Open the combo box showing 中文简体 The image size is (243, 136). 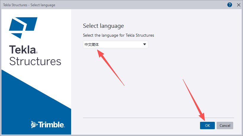[113, 44]
